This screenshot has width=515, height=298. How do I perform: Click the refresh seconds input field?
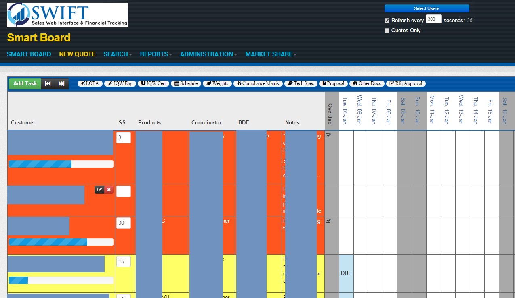(x=434, y=19)
